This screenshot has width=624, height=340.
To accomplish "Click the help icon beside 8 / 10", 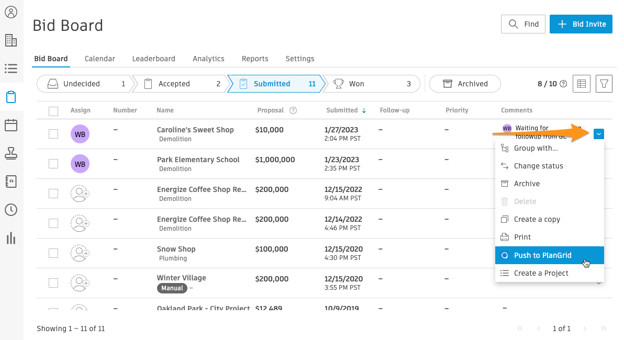I will tap(563, 84).
